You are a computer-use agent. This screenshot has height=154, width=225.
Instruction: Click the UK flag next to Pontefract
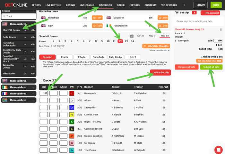click(43, 18)
